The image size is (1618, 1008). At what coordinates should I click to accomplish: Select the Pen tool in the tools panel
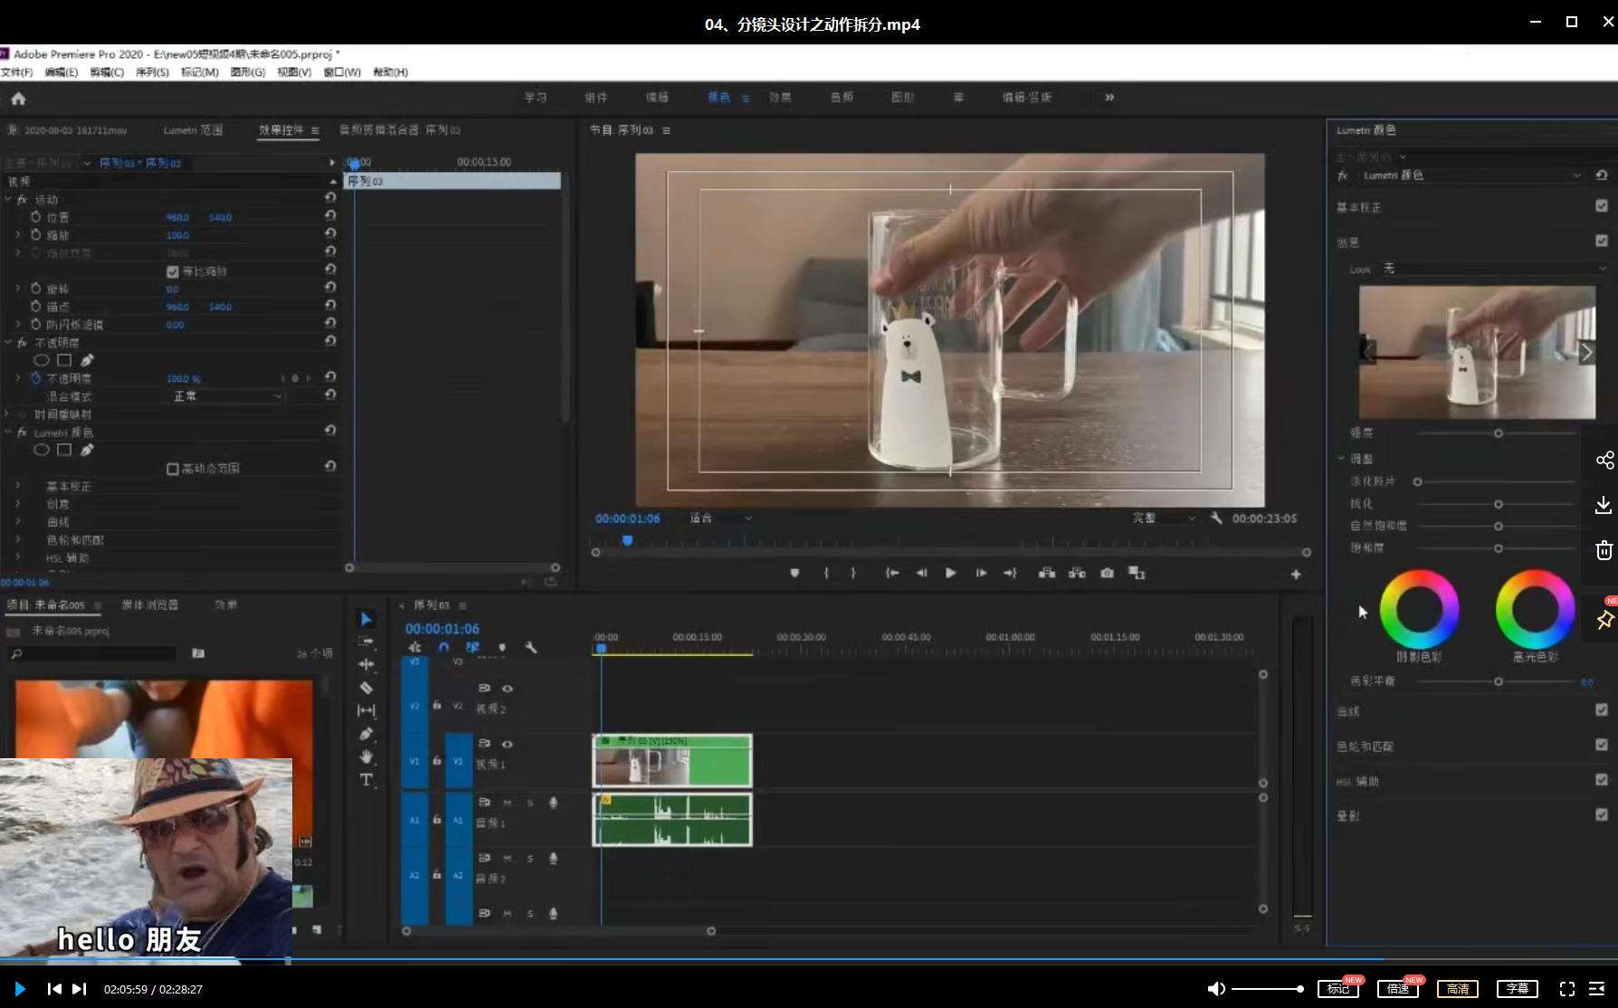tap(366, 734)
